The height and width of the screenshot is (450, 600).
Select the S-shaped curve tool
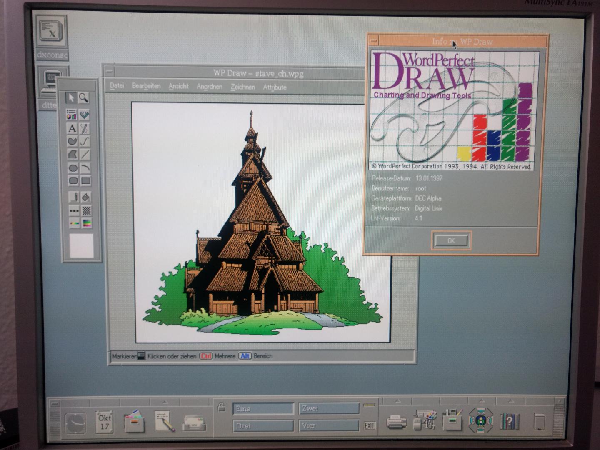click(85, 141)
